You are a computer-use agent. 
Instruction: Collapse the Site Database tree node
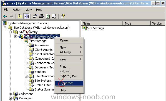coord(5,28)
